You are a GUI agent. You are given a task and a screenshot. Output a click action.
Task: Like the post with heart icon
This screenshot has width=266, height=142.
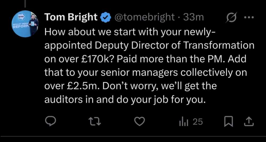[x=139, y=121]
